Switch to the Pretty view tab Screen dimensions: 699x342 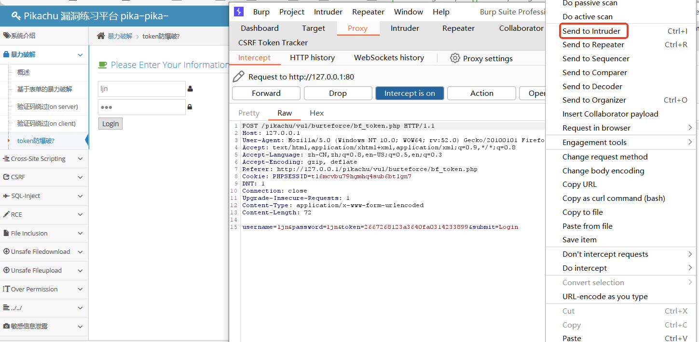[x=249, y=113]
